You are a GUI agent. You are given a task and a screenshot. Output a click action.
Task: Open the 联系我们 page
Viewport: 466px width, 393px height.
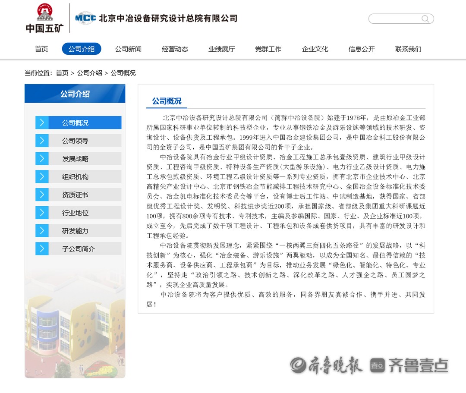(408, 49)
